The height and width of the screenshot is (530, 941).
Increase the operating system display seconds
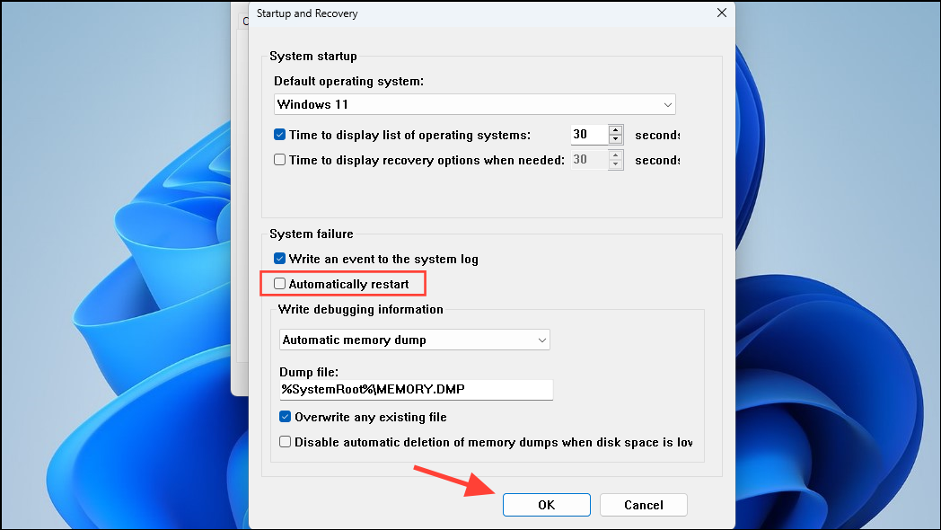(x=616, y=129)
